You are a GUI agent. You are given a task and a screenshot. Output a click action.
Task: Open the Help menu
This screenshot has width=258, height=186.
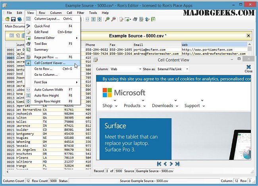pyautogui.click(x=105, y=13)
